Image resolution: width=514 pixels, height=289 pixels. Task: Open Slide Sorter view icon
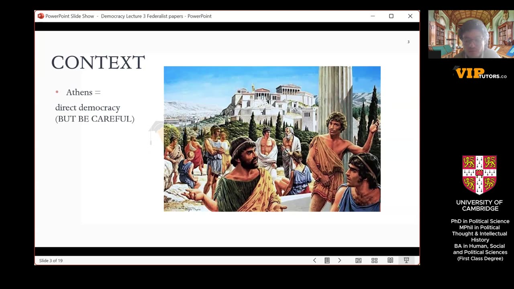pyautogui.click(x=374, y=261)
